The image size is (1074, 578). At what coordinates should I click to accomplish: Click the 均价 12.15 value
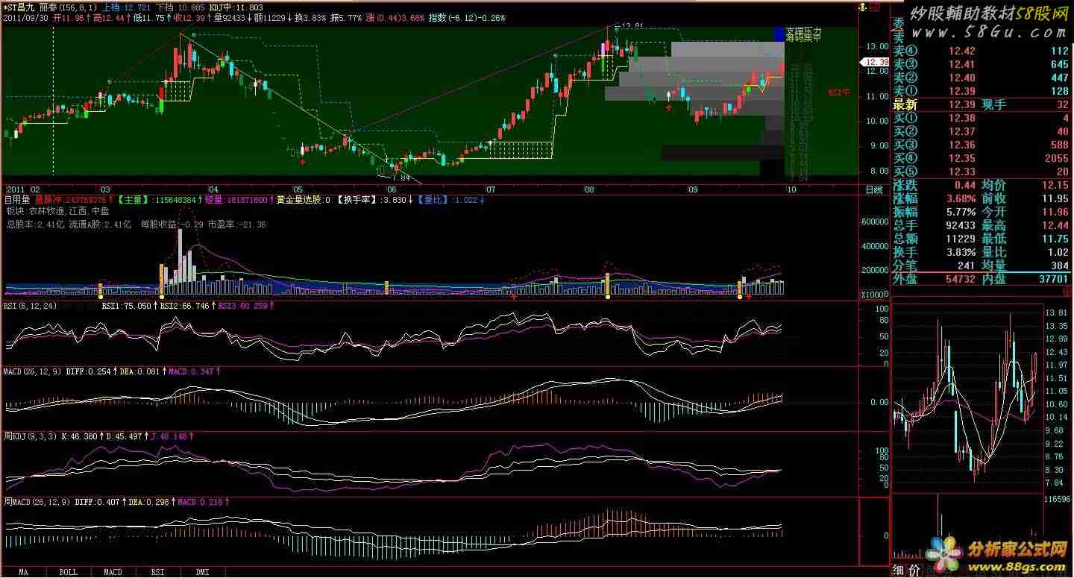coord(1054,185)
